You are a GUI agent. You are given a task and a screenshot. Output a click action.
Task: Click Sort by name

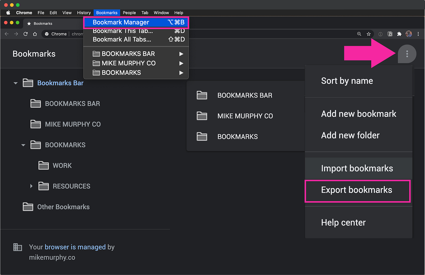click(x=347, y=81)
